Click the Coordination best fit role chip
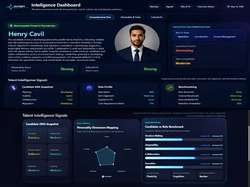 coord(201,37)
